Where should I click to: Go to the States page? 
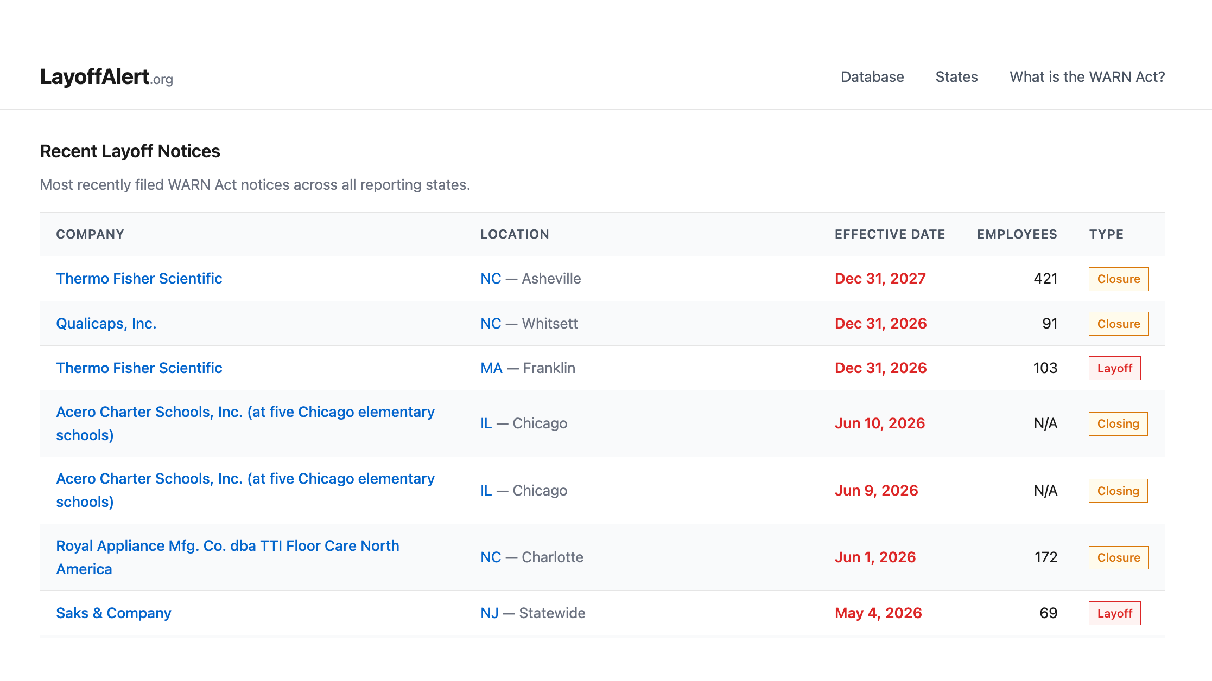(x=956, y=77)
